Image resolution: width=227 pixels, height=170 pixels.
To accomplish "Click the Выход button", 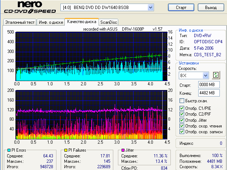I will click(211, 8).
